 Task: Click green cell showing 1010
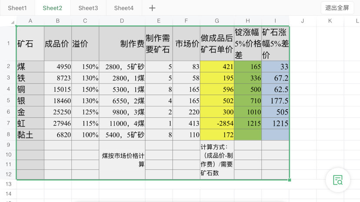tap(248, 112)
